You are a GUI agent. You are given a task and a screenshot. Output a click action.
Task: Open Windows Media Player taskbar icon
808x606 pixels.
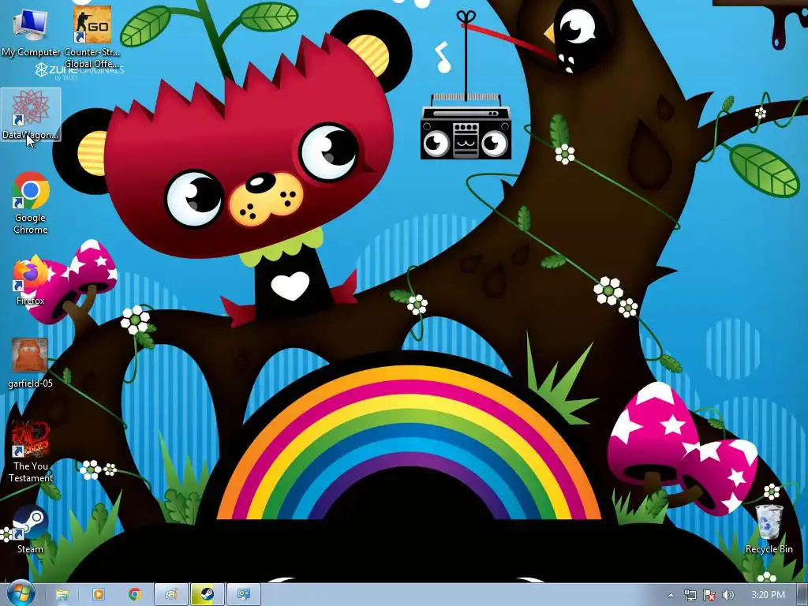click(x=99, y=594)
